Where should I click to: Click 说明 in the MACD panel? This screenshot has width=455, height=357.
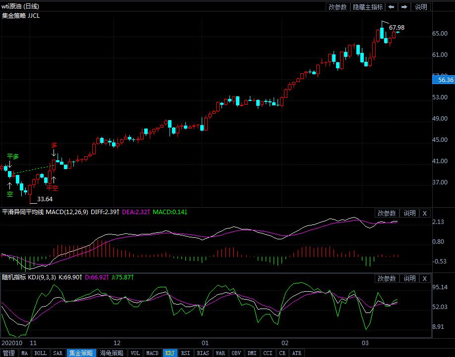[x=409, y=213]
